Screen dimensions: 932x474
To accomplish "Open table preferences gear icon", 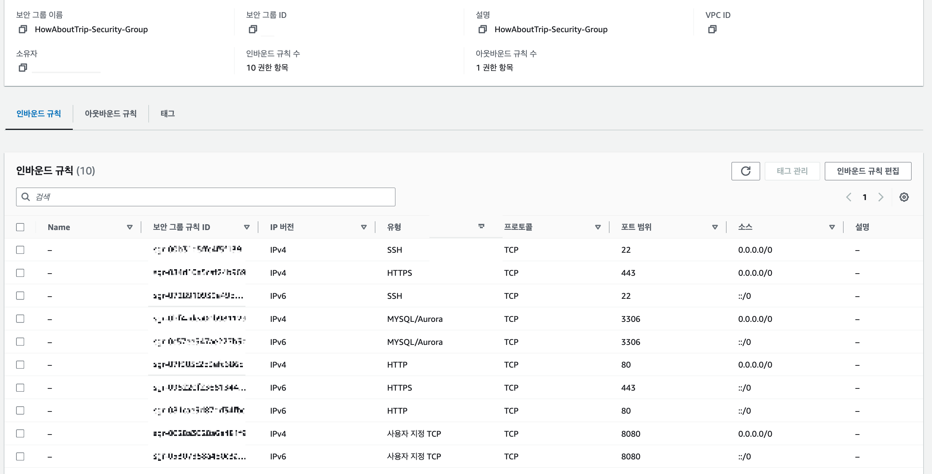I will 904,197.
